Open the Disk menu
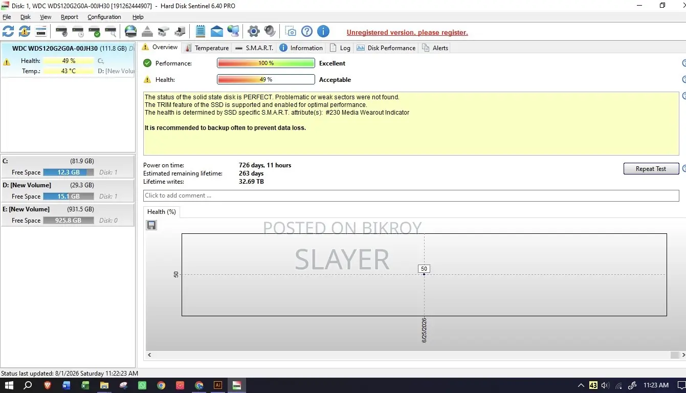The height and width of the screenshot is (393, 686). click(x=26, y=17)
